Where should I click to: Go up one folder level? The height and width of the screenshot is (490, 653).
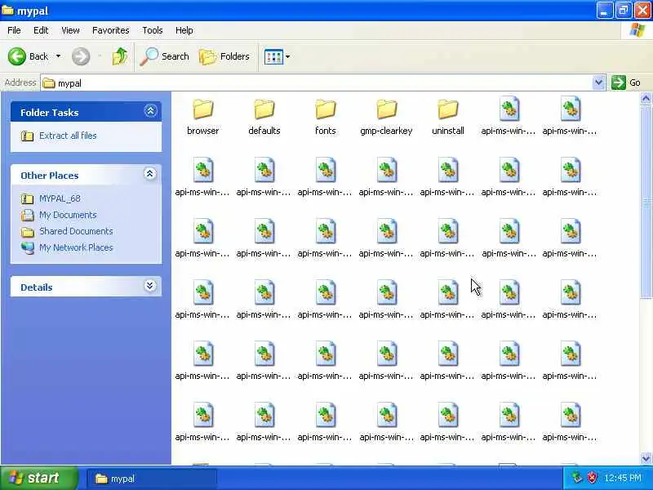tap(120, 56)
